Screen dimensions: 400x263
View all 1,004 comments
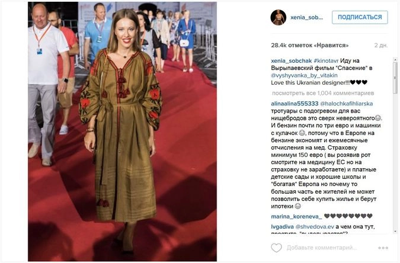[x=323, y=93]
